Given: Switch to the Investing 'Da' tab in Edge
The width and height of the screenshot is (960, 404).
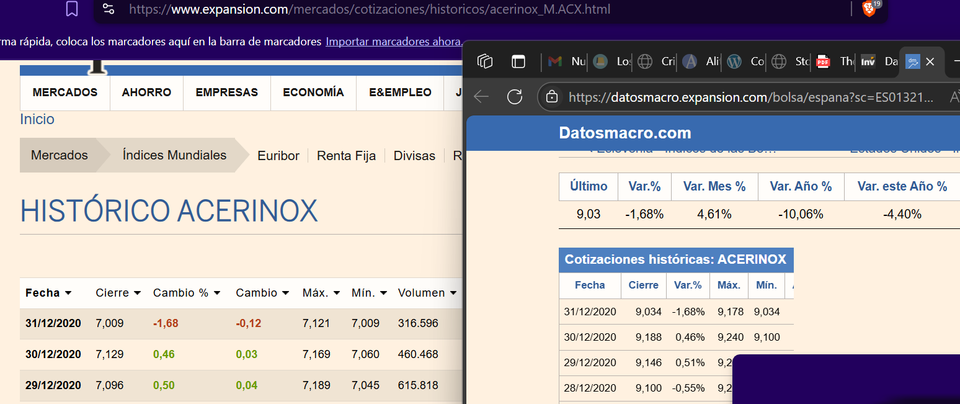Looking at the screenshot, I should click(x=879, y=61).
